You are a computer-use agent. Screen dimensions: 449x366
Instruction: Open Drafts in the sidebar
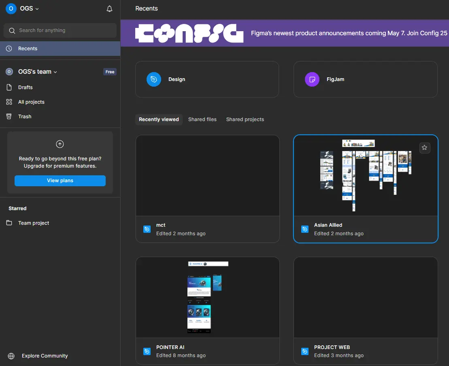tap(60, 87)
